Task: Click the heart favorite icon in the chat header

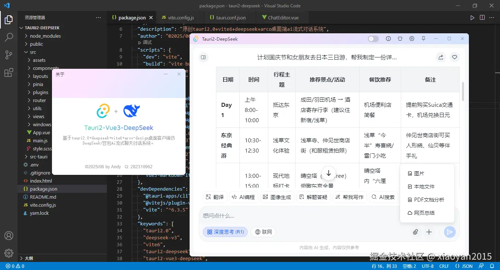Action: click(455, 57)
